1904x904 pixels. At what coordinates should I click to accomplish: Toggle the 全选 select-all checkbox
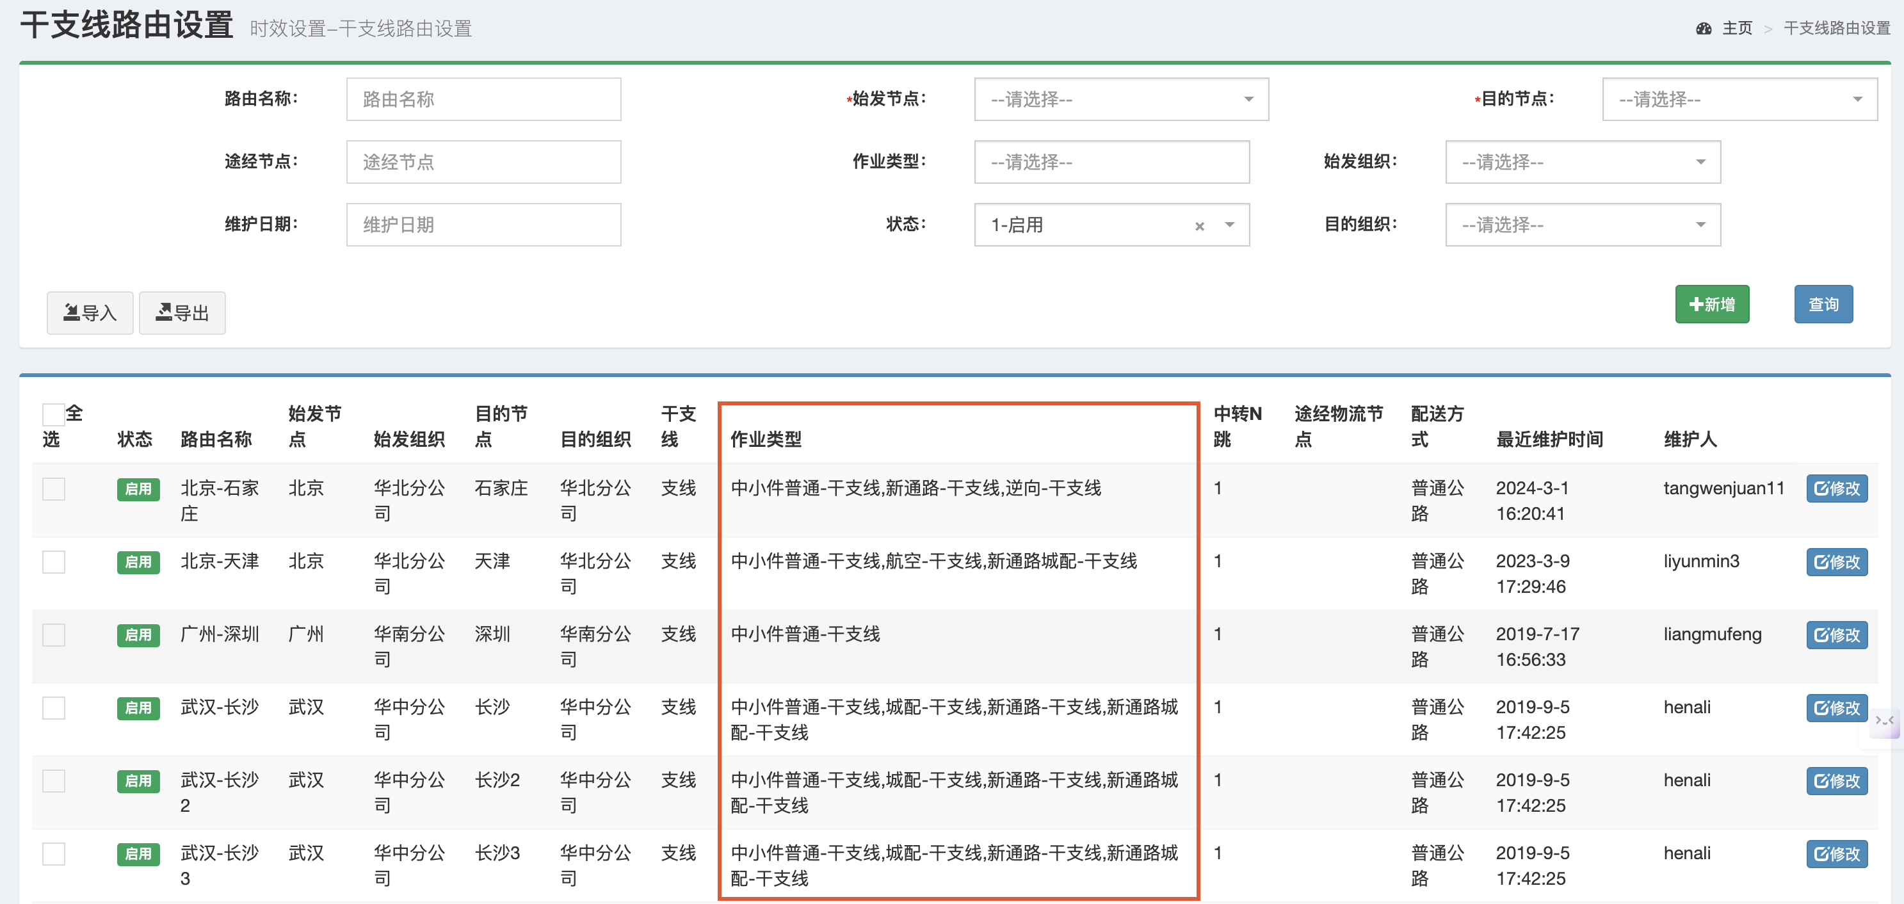53,414
